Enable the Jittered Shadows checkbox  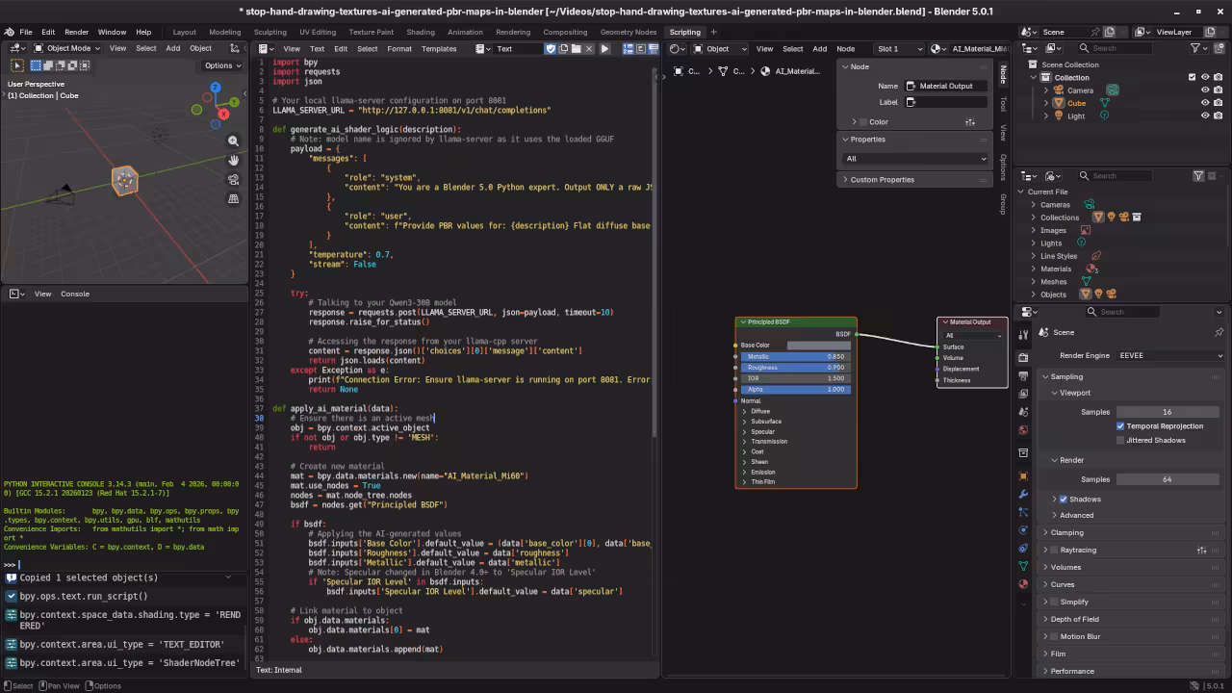point(1120,440)
